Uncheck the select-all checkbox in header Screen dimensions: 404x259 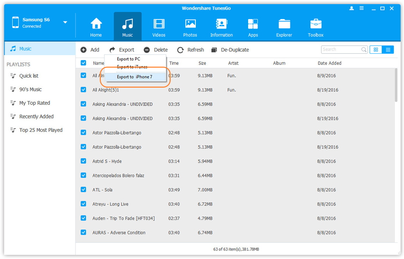coord(84,63)
